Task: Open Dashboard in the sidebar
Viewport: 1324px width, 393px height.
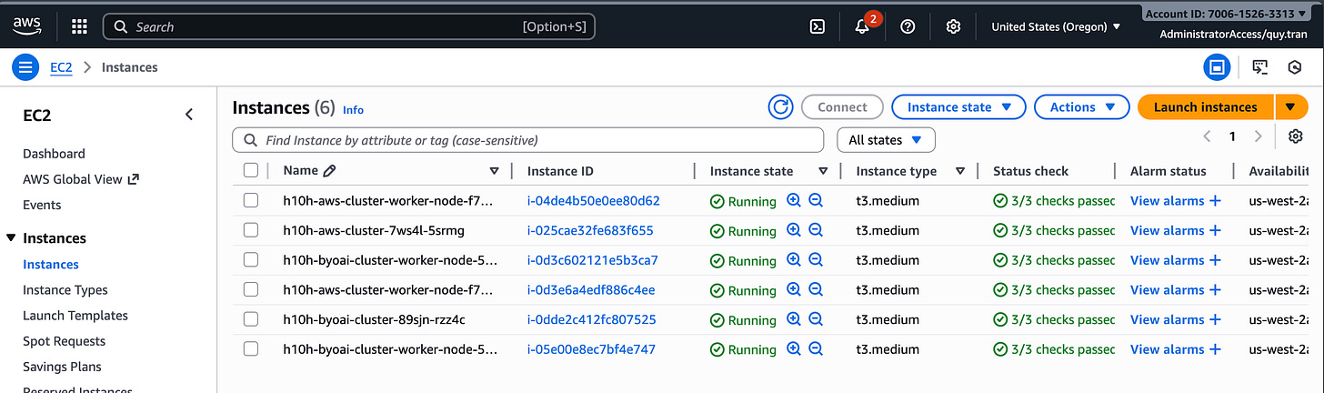Action: [x=54, y=154]
